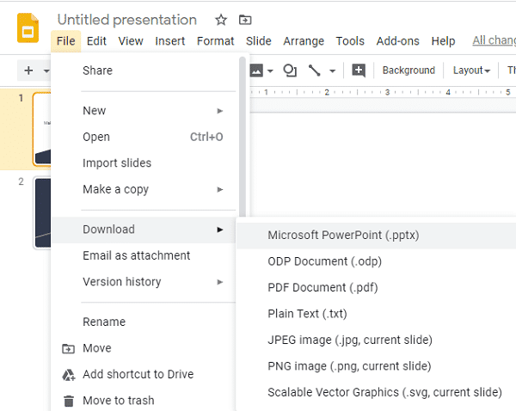This screenshot has width=516, height=411.
Task: Select Move to trash
Action: tap(144, 401)
